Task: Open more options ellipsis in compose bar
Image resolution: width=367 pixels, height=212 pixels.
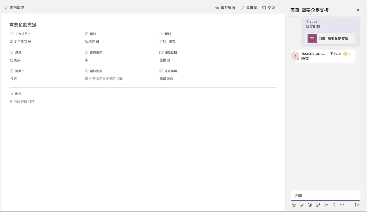Action: click(x=342, y=205)
